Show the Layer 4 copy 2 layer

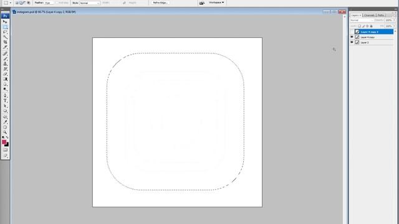coord(352,32)
